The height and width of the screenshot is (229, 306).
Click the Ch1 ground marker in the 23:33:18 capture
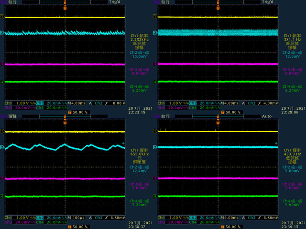point(2,17)
